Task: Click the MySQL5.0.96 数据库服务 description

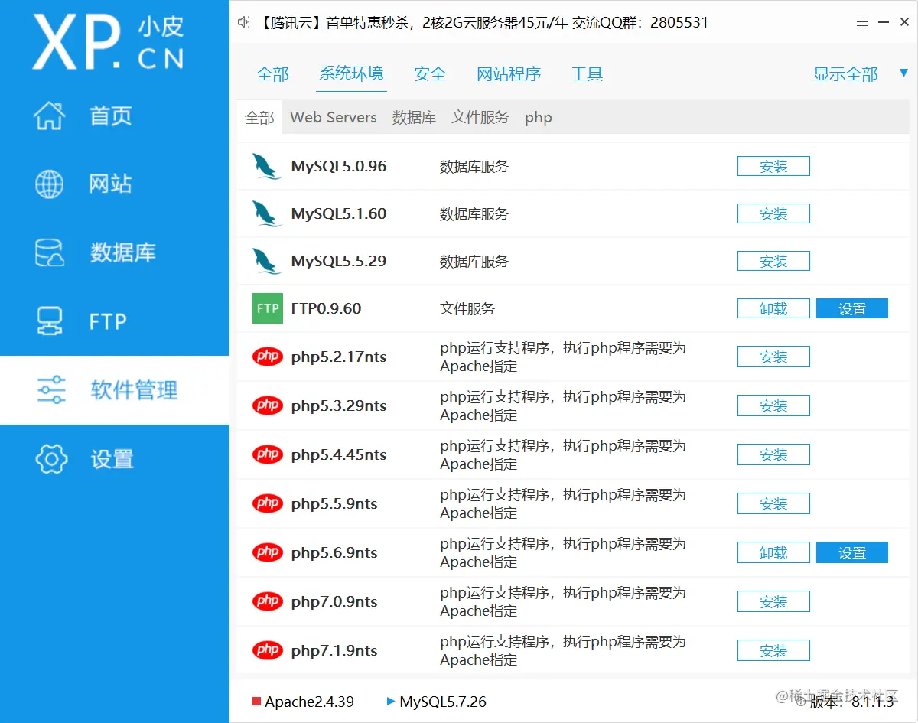Action: (x=474, y=166)
